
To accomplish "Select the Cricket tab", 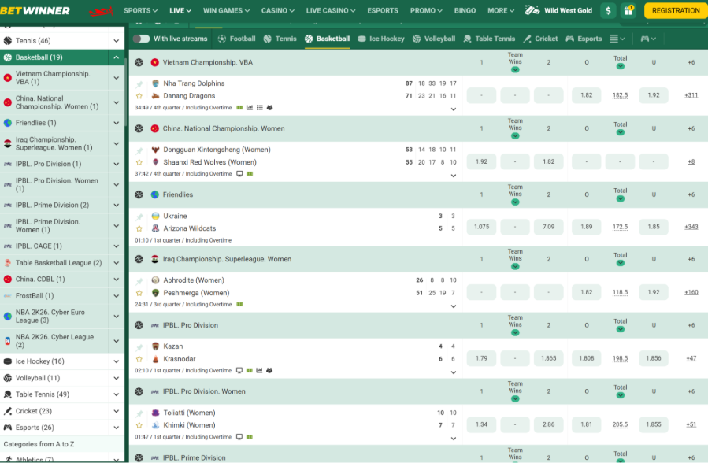I will click(x=540, y=39).
